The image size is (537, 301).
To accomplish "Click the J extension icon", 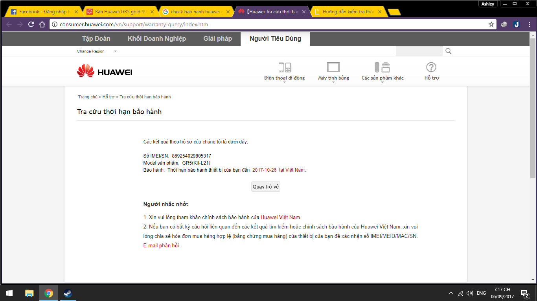I will [x=516, y=24].
